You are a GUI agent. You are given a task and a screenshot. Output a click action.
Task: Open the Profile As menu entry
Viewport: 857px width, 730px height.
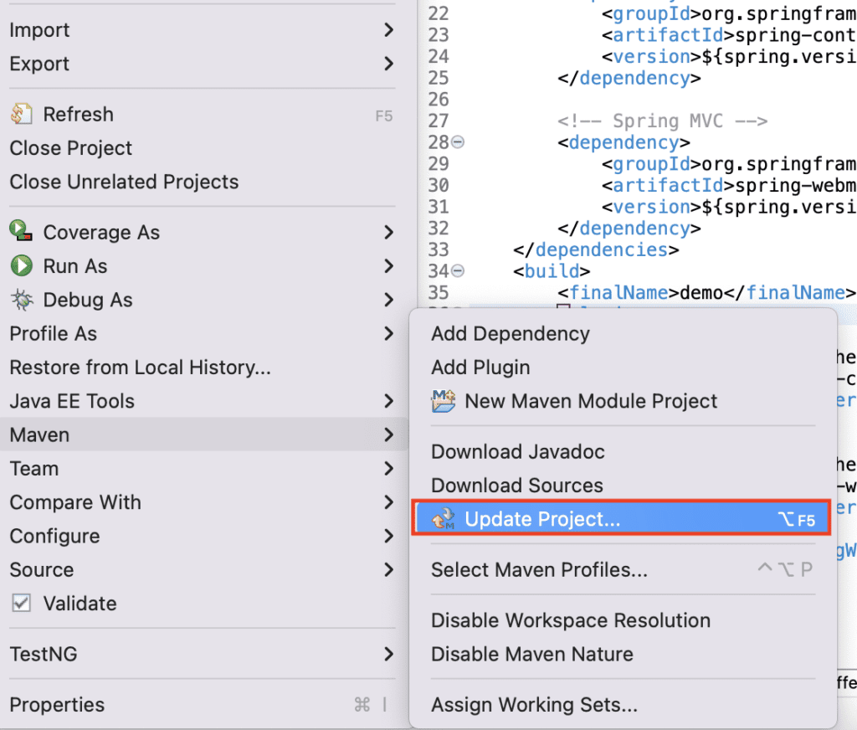tap(203, 333)
